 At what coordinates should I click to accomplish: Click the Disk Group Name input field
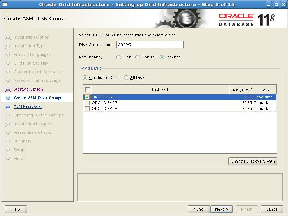(x=150, y=45)
